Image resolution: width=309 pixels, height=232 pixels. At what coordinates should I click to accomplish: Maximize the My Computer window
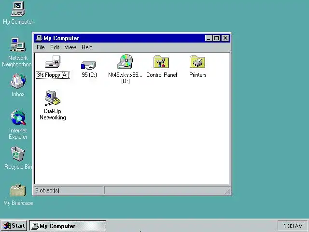click(216, 38)
